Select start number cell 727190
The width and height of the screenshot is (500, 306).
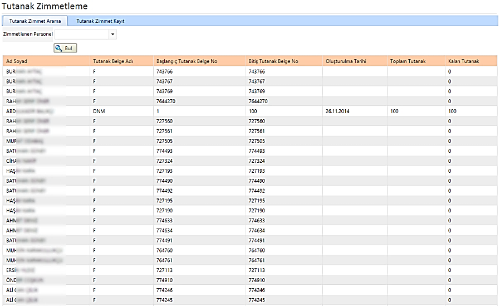click(x=199, y=211)
